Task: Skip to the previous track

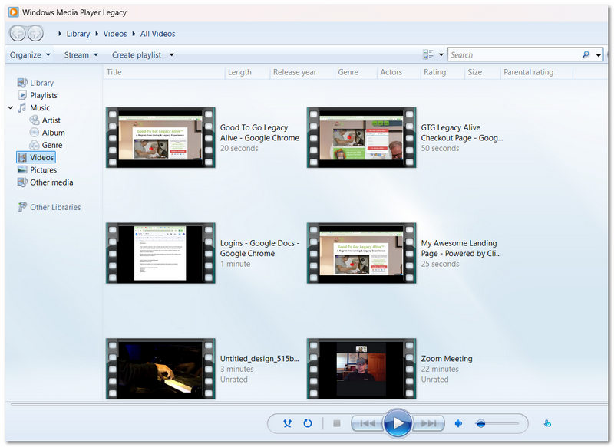Action: tap(368, 423)
